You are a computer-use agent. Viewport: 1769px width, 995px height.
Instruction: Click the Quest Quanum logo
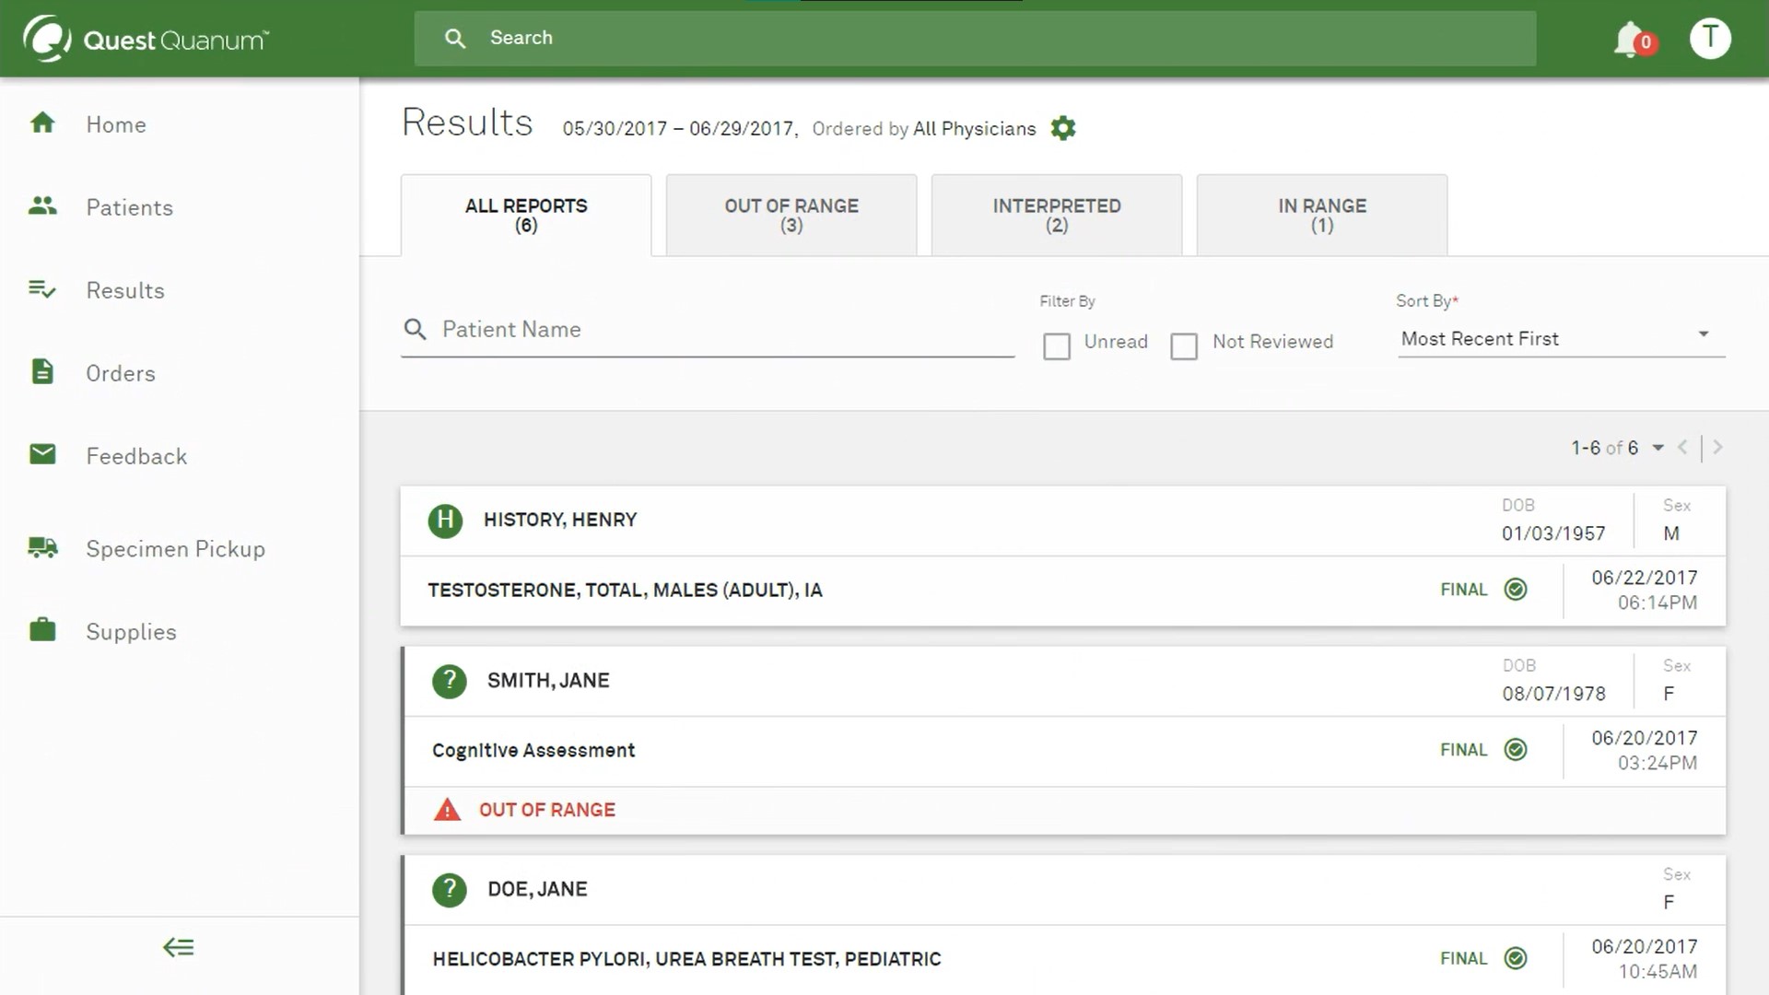pos(146,39)
